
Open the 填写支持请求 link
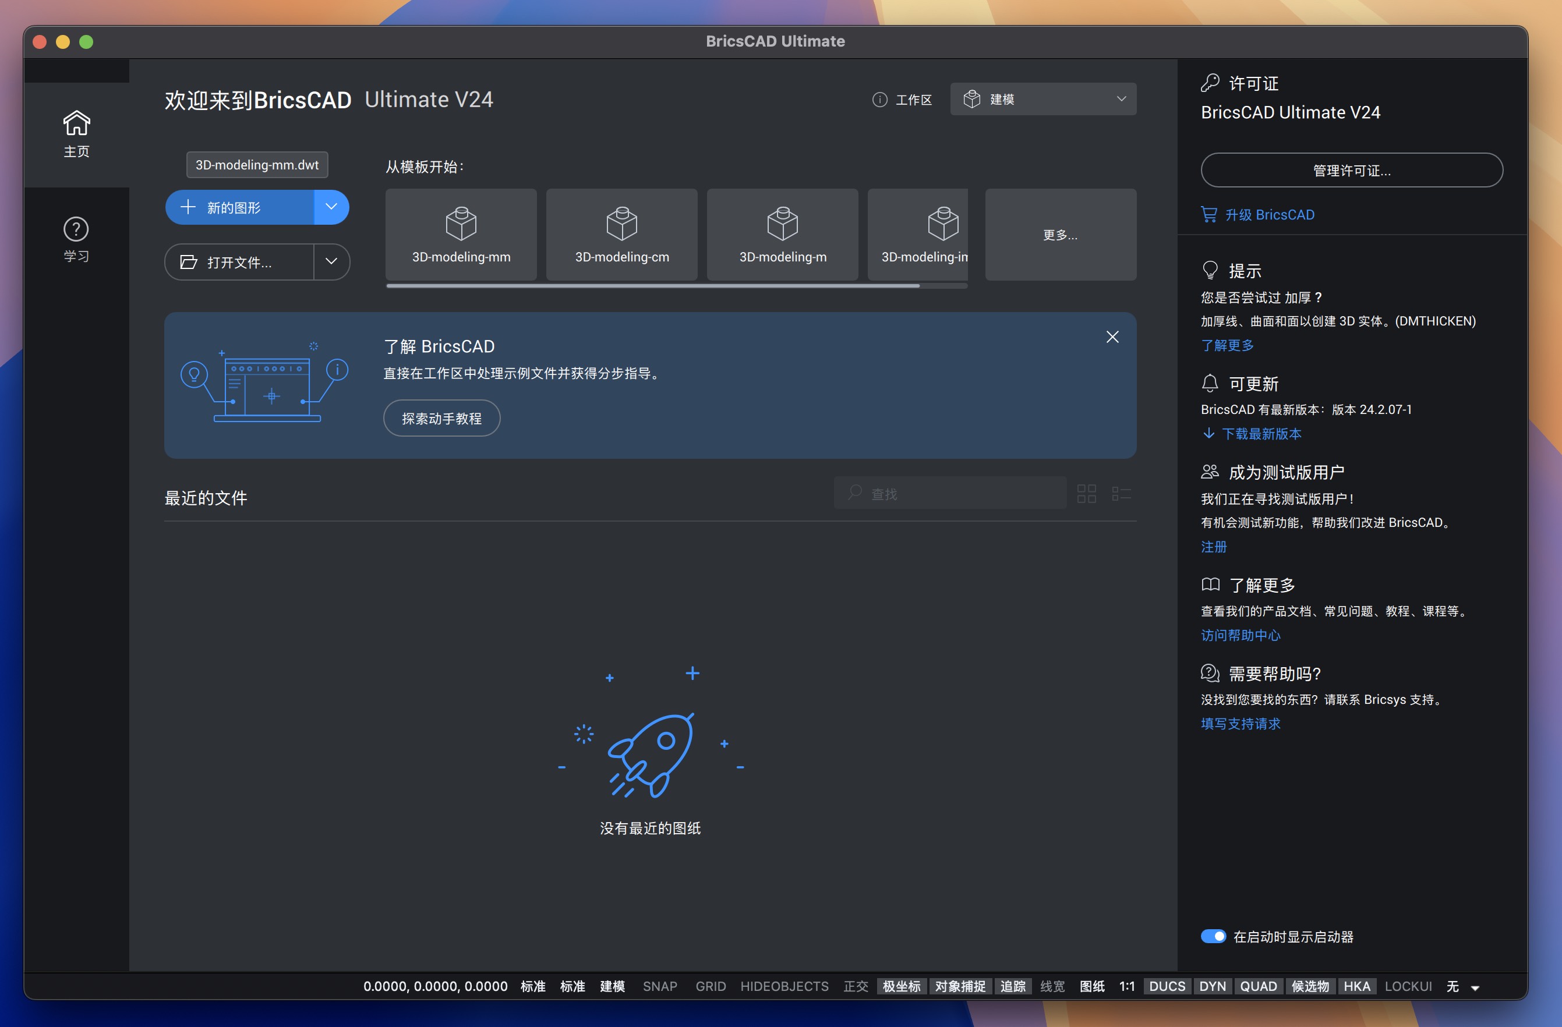1240,723
